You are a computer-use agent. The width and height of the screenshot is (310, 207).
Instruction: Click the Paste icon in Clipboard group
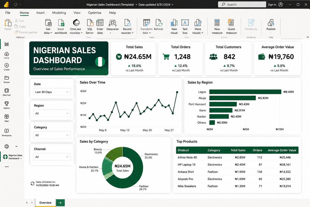pyautogui.click(x=8, y=23)
